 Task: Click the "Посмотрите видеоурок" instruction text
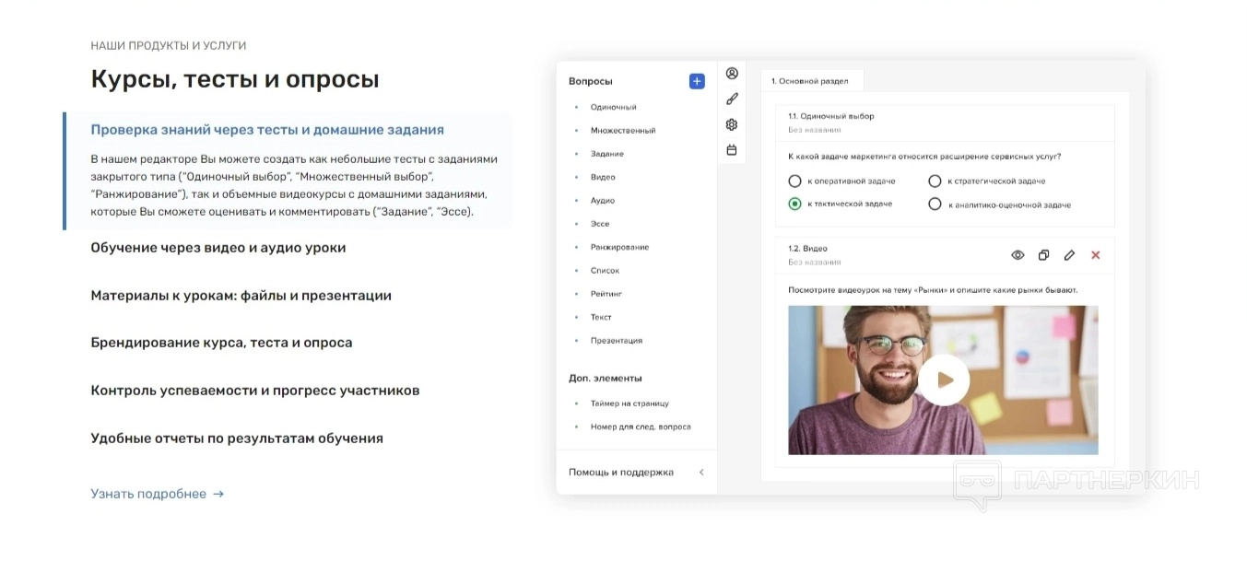coord(933,290)
